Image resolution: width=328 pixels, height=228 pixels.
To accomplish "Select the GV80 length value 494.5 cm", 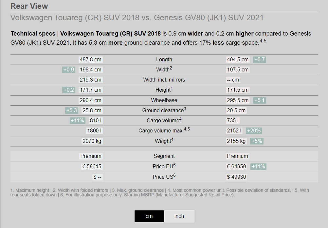I will pyautogui.click(x=238, y=60).
